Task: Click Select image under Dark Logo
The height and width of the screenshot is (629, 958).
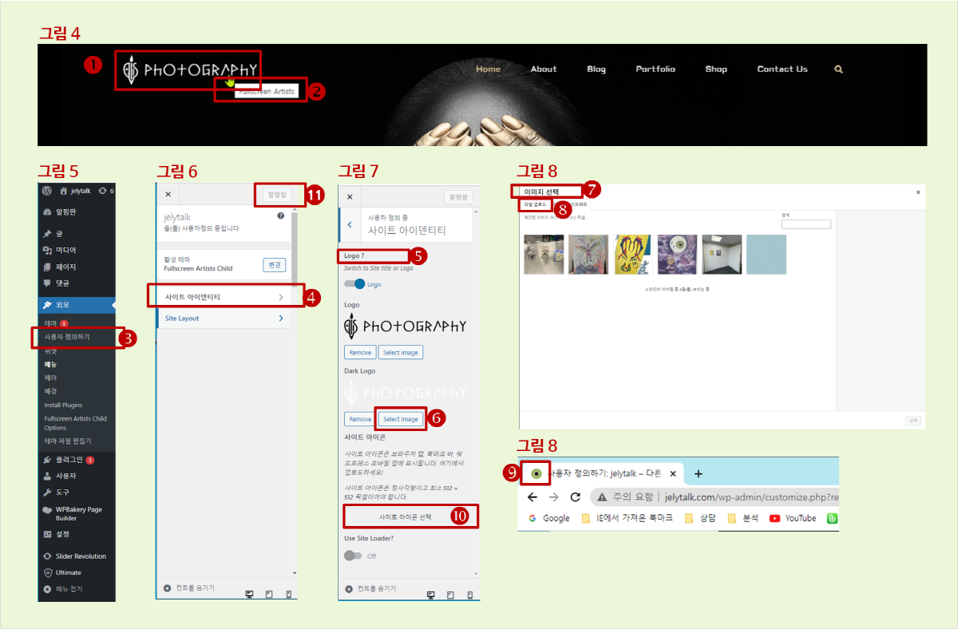Action: (x=400, y=419)
